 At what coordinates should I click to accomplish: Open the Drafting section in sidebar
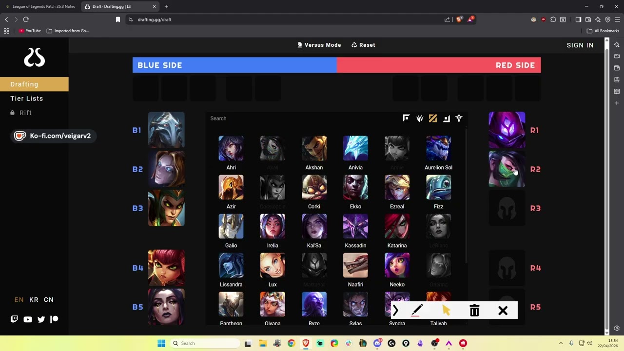34,84
